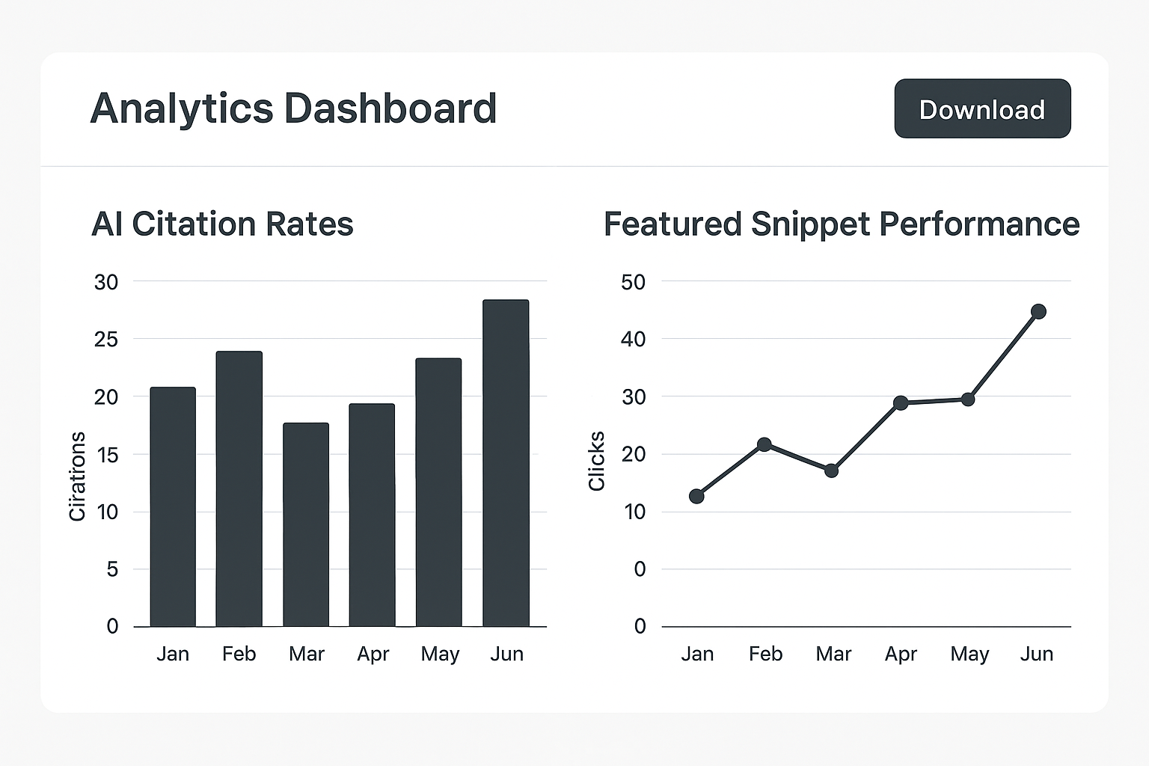This screenshot has width=1149, height=766.
Task: Click the Download button
Action: 981,109
